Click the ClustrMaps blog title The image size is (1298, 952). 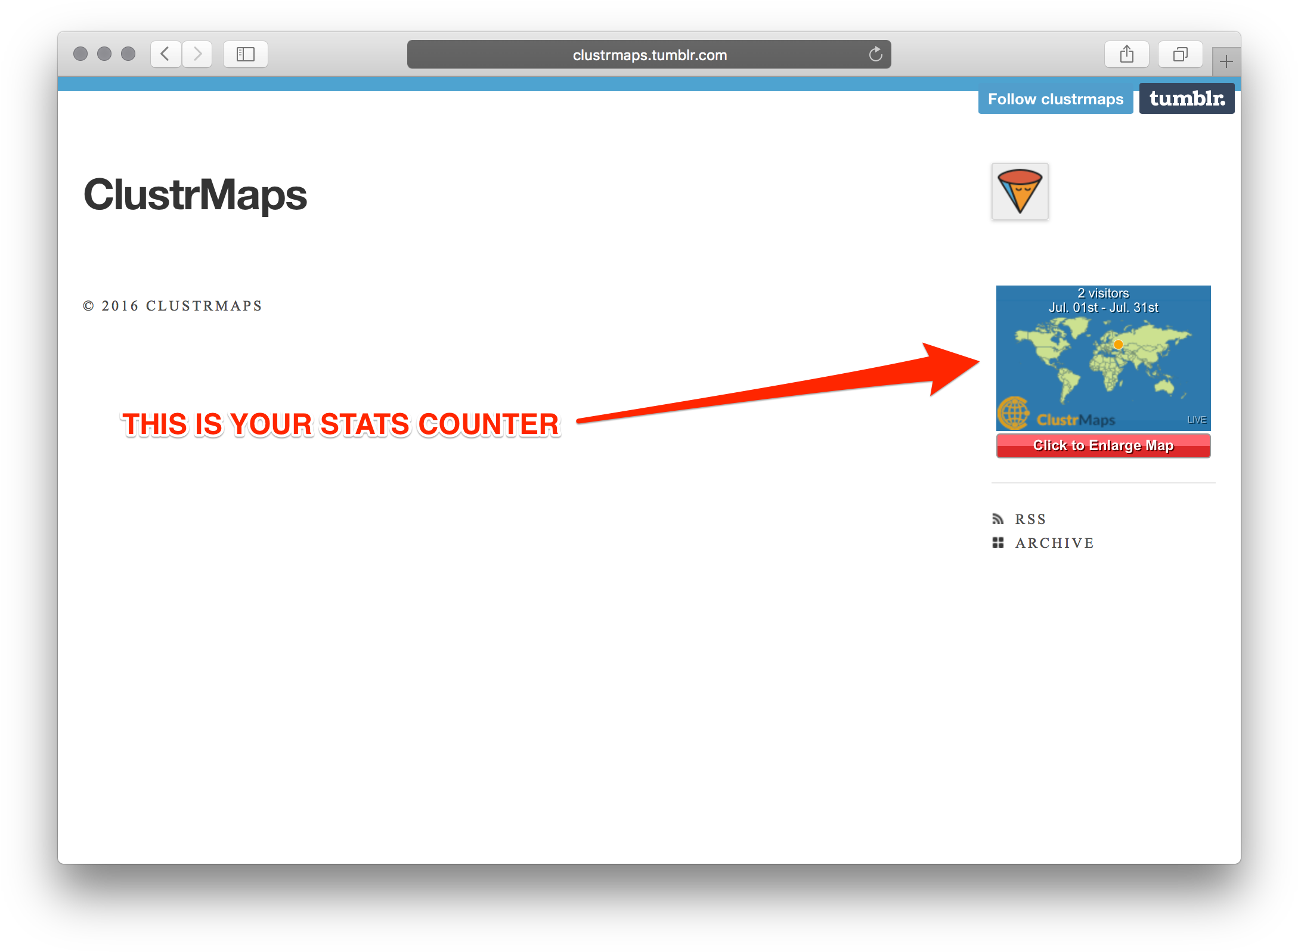(195, 195)
